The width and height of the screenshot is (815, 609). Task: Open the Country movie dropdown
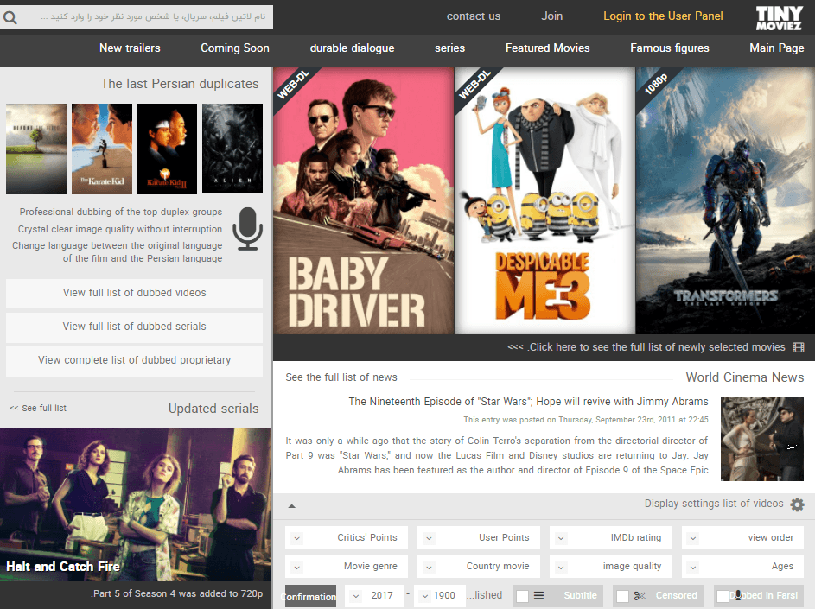(x=478, y=567)
